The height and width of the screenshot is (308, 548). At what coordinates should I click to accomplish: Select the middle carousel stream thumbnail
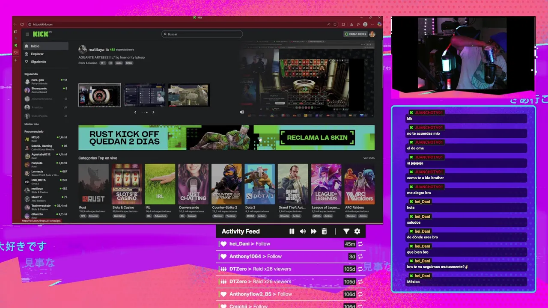(144, 95)
